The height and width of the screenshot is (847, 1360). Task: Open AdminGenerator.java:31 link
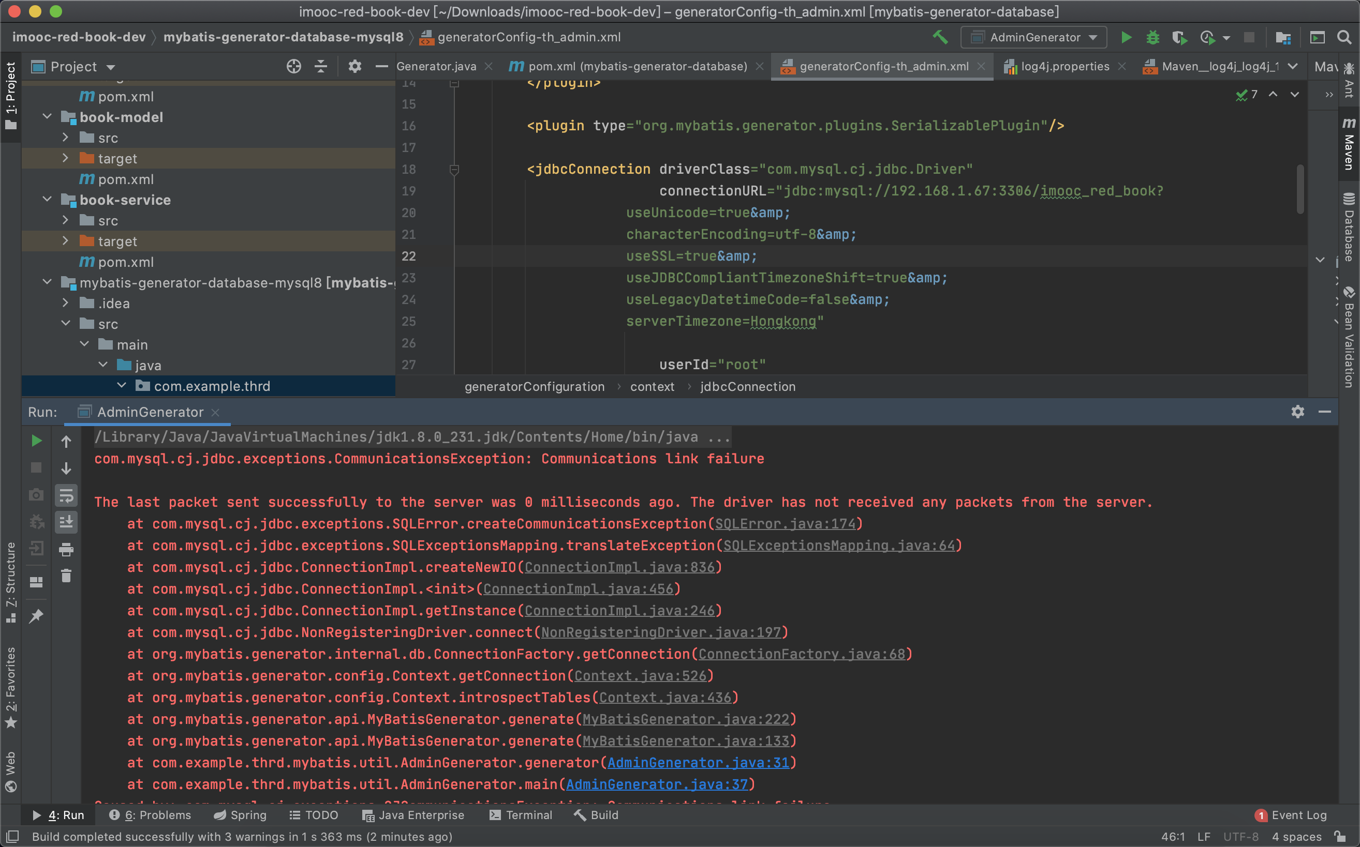coord(698,763)
